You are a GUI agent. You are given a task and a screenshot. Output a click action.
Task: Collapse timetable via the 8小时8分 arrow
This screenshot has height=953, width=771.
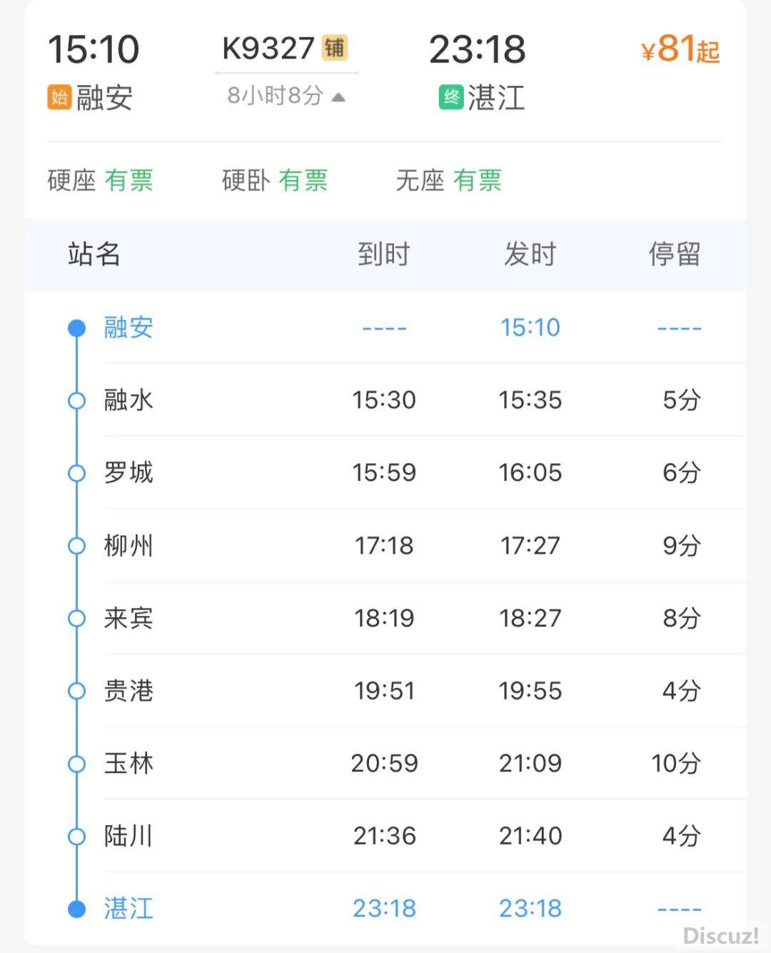(338, 96)
